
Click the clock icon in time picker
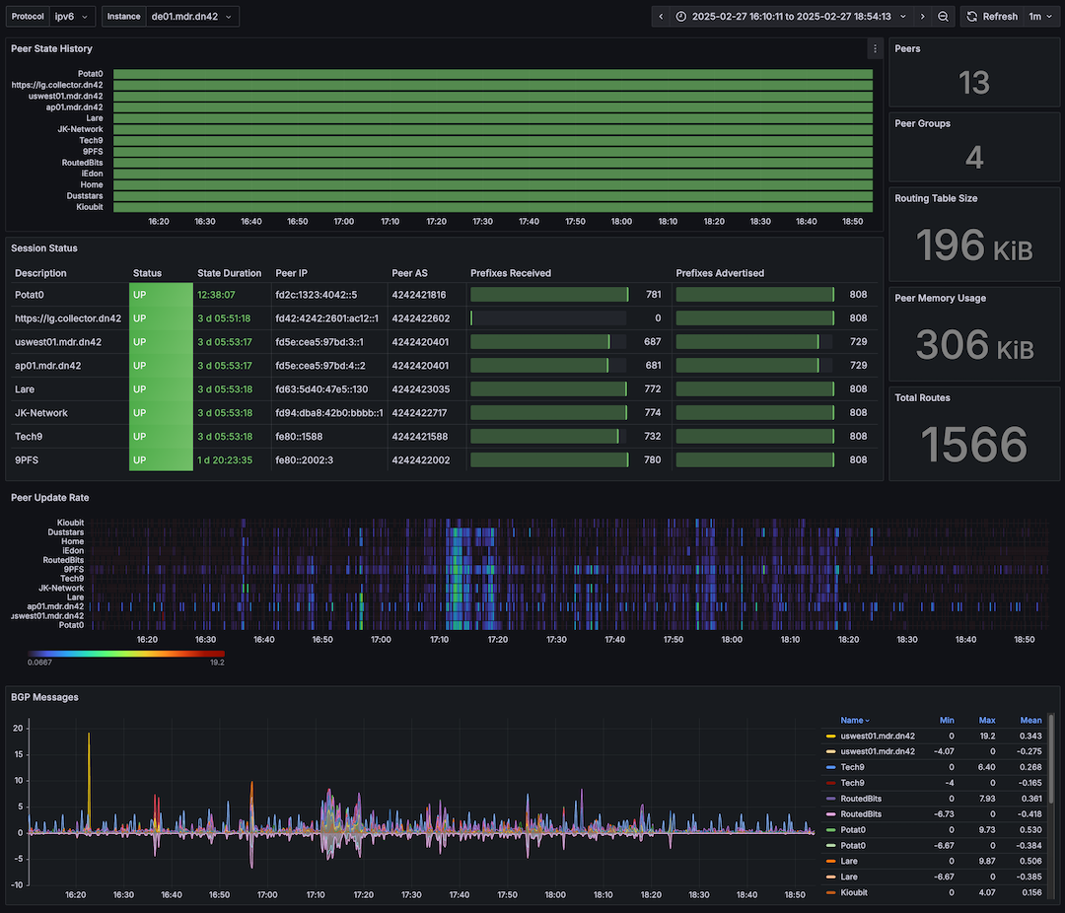coord(681,17)
